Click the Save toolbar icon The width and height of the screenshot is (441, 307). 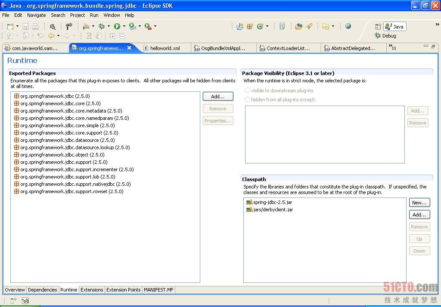(25, 26)
